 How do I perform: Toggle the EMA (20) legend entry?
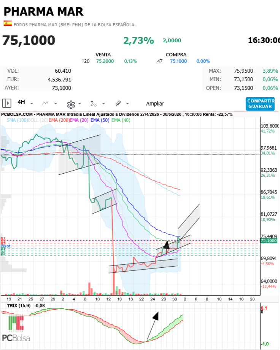click(79, 120)
